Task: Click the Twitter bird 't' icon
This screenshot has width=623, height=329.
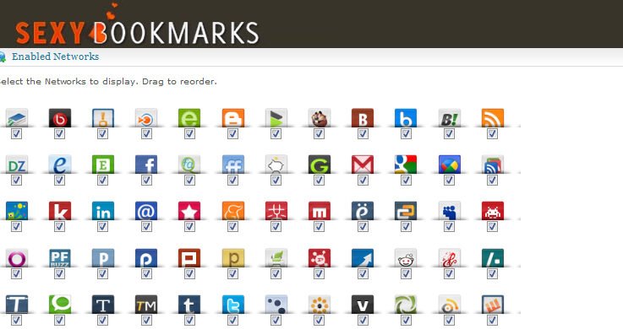Action: point(233,304)
